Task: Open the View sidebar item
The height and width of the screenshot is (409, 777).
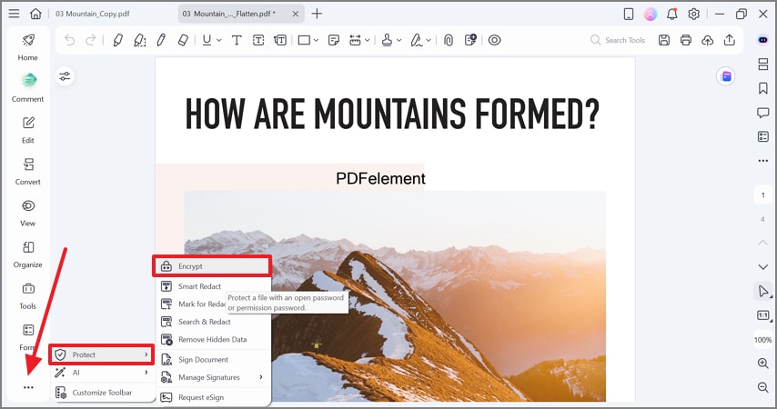Action: point(27,213)
